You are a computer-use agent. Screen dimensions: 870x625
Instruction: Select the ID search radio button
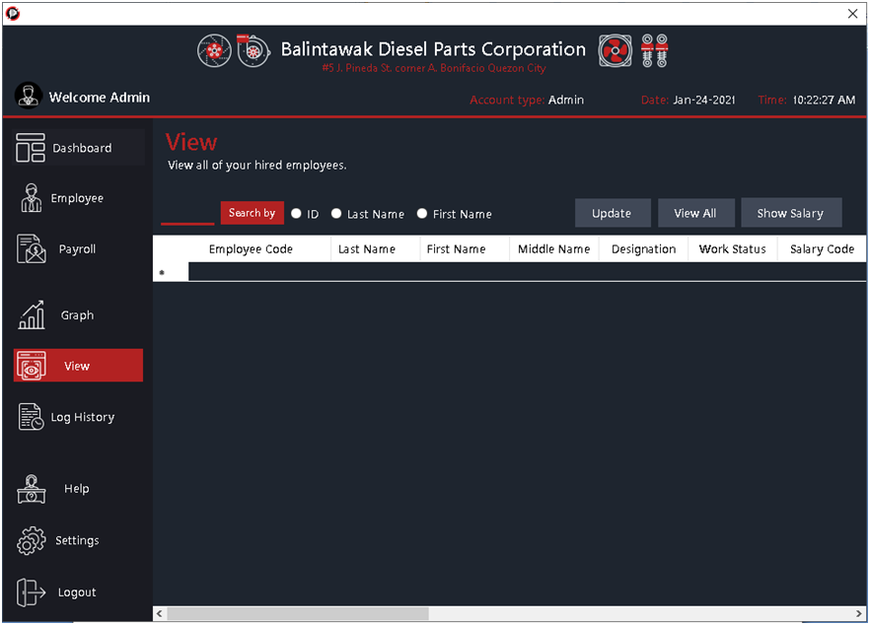coord(295,213)
